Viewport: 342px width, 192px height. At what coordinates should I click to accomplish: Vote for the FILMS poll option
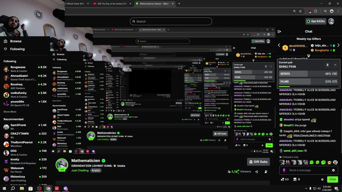click(309, 82)
